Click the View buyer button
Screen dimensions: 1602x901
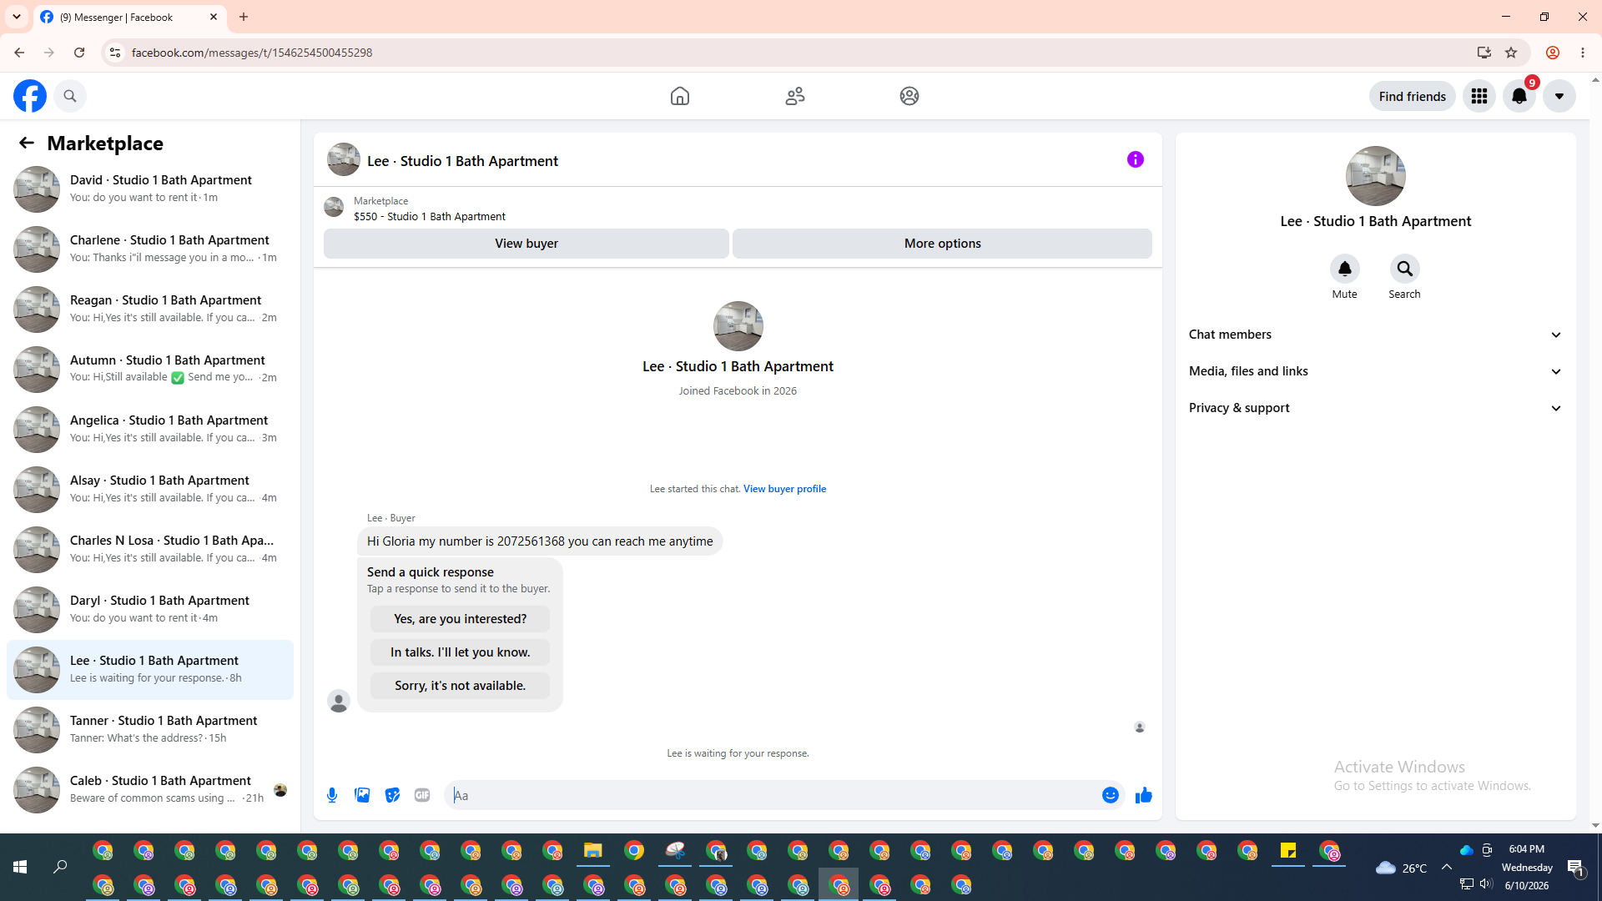526,244
